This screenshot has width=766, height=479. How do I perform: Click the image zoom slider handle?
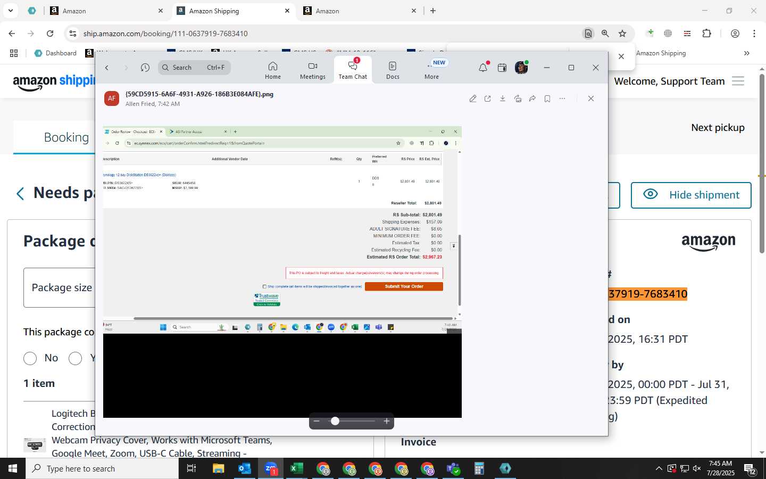click(x=335, y=421)
